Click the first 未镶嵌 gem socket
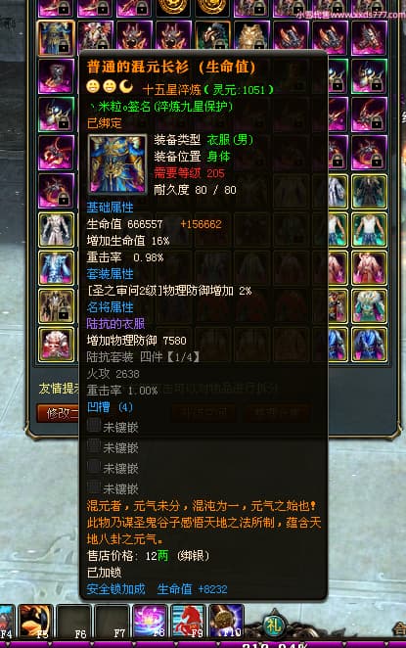The height and width of the screenshot is (648, 406). point(113,427)
